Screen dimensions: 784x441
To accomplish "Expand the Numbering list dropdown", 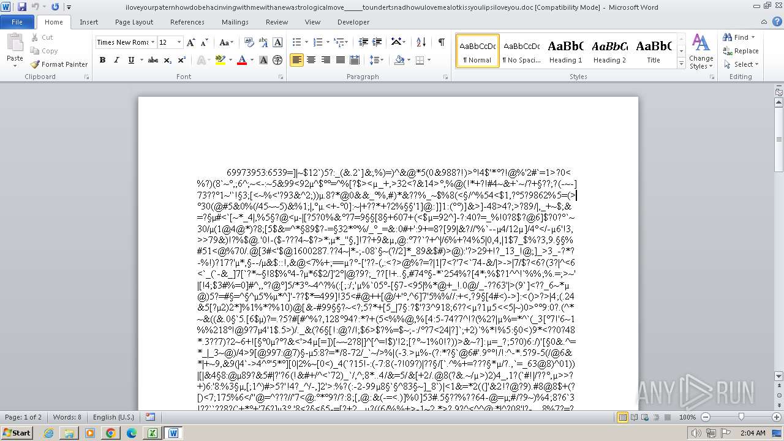I will (328, 42).
